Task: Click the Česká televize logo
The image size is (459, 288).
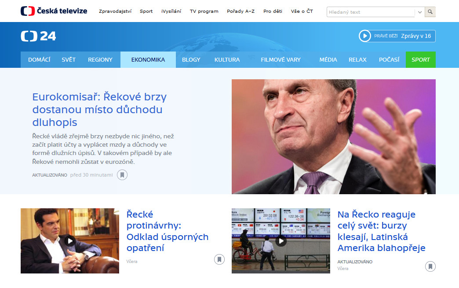Action: click(x=54, y=11)
